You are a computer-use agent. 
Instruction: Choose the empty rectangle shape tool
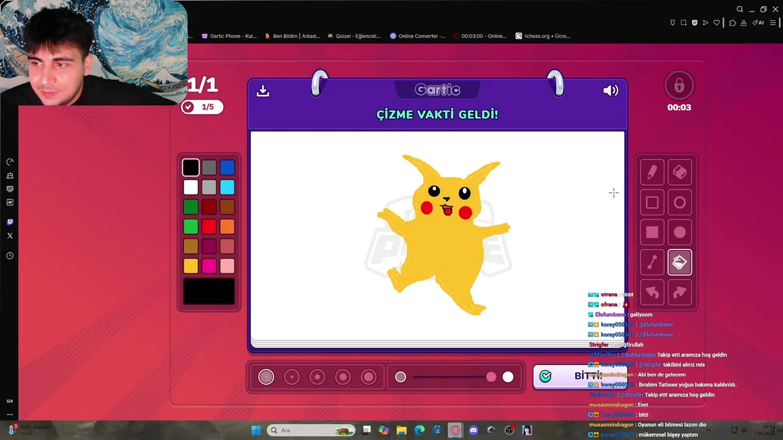pos(652,202)
